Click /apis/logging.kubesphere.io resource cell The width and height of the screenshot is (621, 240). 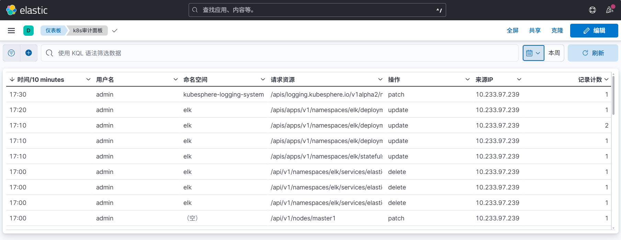(x=326, y=95)
